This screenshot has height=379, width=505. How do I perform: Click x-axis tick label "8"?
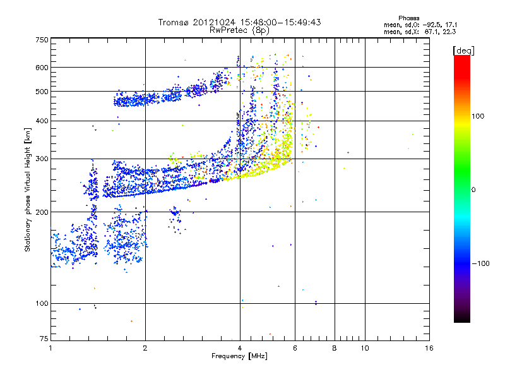(x=335, y=348)
